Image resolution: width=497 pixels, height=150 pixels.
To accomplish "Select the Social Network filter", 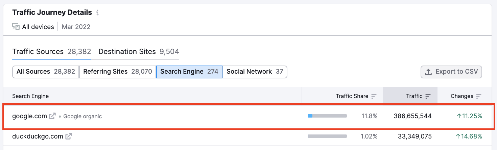I will coord(255,72).
